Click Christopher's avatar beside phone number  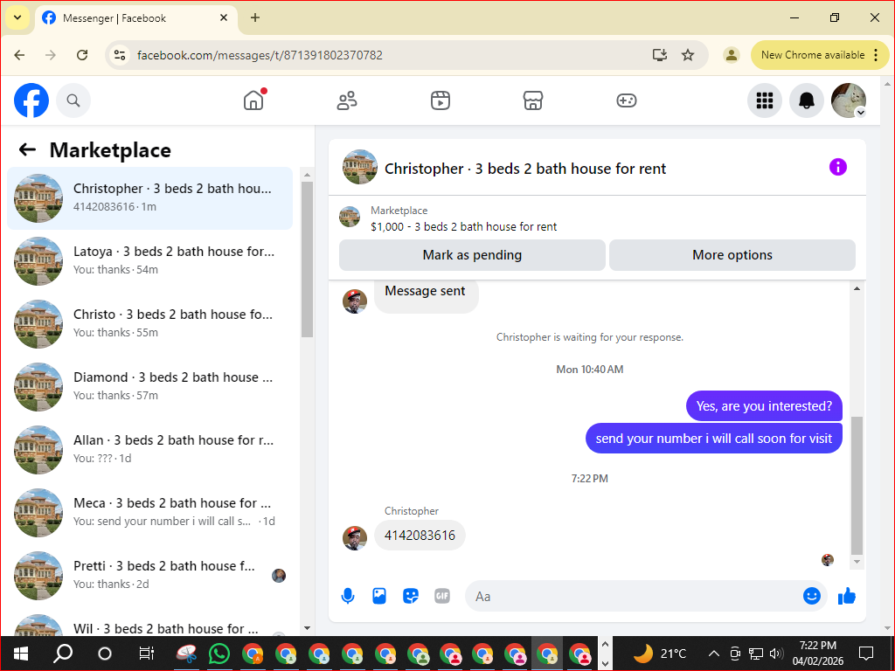[x=355, y=538]
